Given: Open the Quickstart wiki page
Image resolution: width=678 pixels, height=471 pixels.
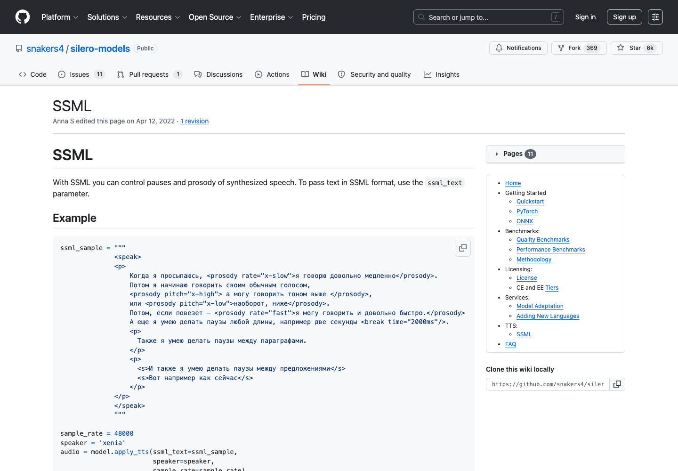Looking at the screenshot, I should pos(530,202).
